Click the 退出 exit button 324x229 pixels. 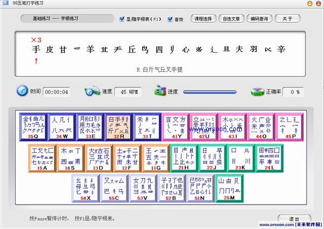coord(293,218)
